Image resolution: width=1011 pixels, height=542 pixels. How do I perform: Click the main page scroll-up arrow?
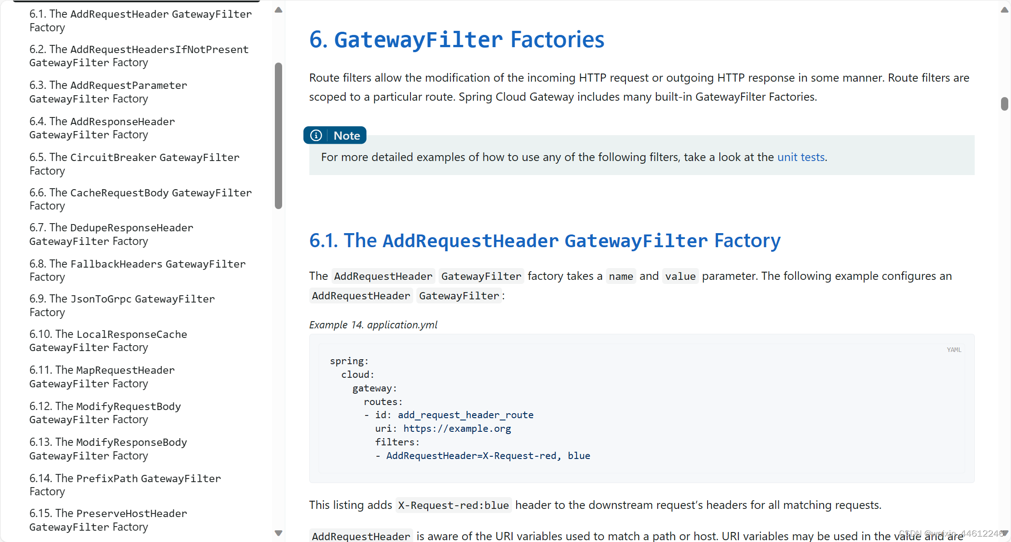pyautogui.click(x=1005, y=10)
